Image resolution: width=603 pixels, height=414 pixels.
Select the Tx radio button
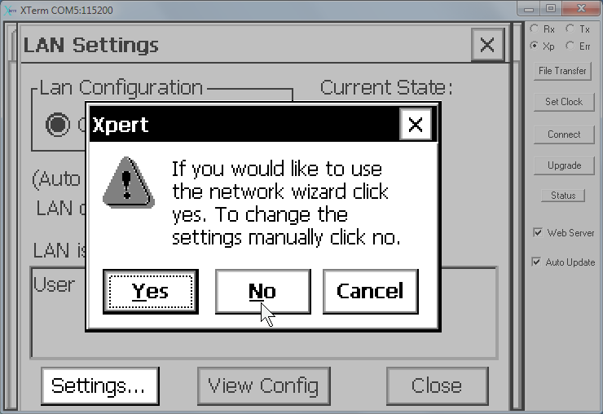click(x=570, y=29)
